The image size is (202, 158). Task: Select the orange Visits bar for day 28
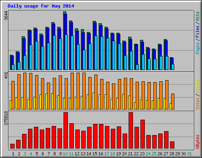[173, 102]
